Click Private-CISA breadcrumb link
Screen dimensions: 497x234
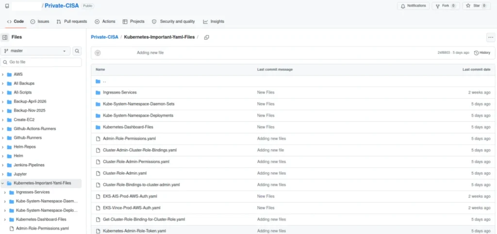(x=105, y=37)
